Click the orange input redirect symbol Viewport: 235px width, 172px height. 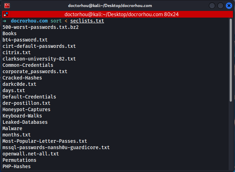(x=66, y=21)
